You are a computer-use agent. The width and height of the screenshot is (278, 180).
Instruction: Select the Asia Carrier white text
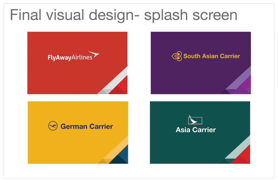[196, 130]
